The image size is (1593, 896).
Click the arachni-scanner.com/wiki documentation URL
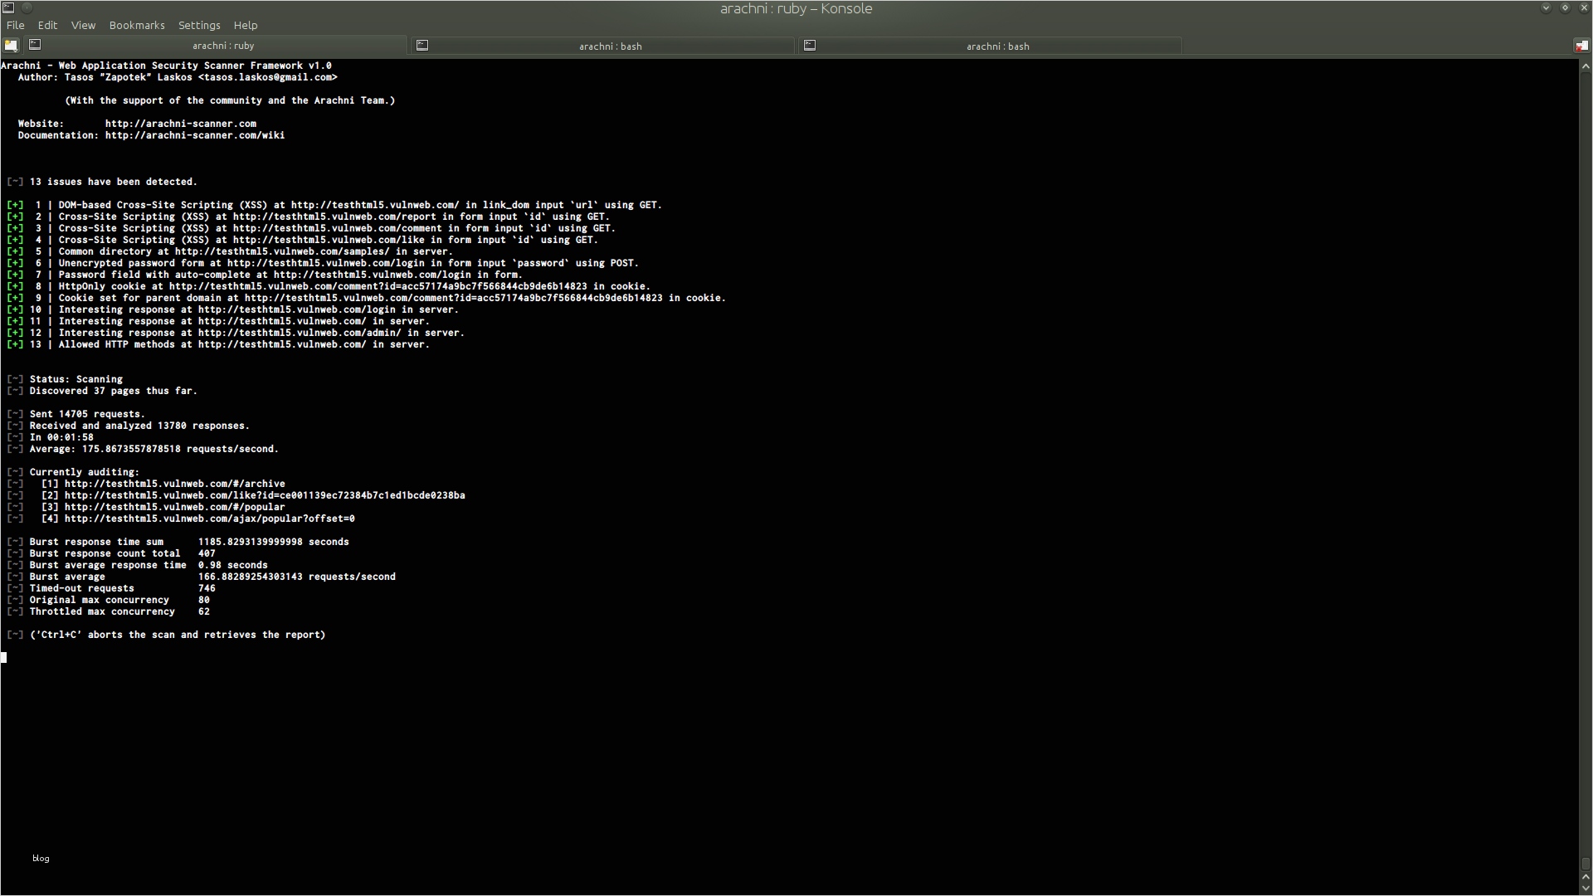[x=194, y=135]
